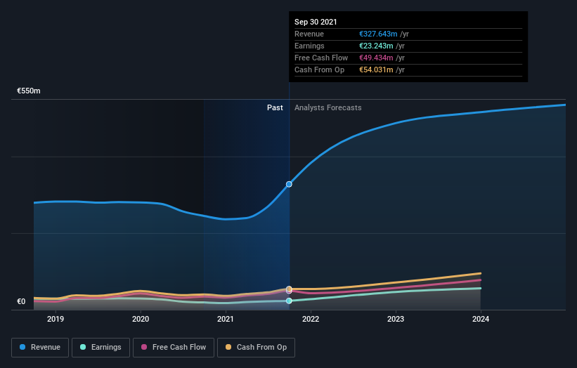Screen dimensions: 577x368
Task: Click the 2023 x-axis label
Action: [x=396, y=319]
